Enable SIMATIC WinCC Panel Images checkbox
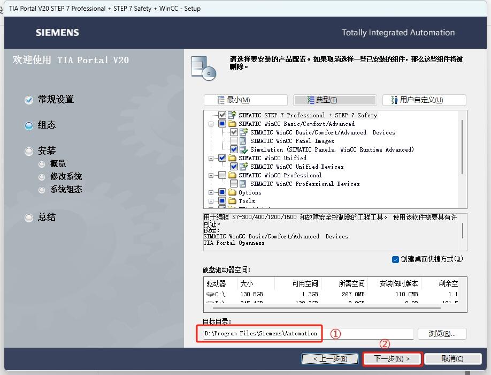Viewport: 491px width, 375px height. (x=234, y=141)
